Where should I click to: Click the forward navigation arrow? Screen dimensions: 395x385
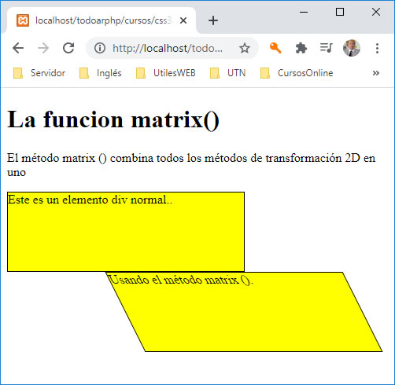(43, 48)
